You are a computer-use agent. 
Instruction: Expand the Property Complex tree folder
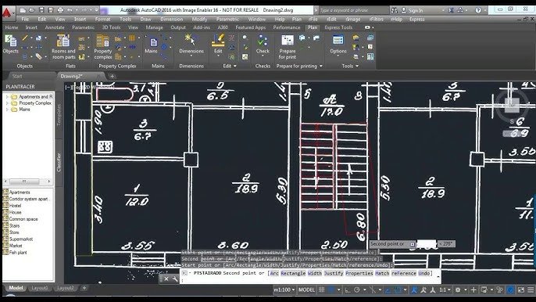(x=7, y=103)
